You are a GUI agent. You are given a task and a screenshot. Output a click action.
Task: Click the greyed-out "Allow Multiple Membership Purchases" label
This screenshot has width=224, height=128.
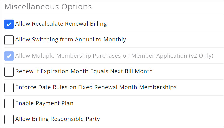pyautogui.click(x=76, y=56)
